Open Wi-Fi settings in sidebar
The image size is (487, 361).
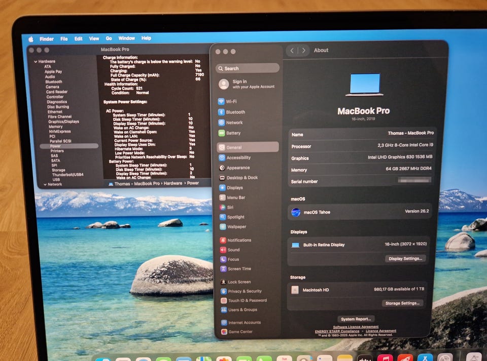(228, 101)
